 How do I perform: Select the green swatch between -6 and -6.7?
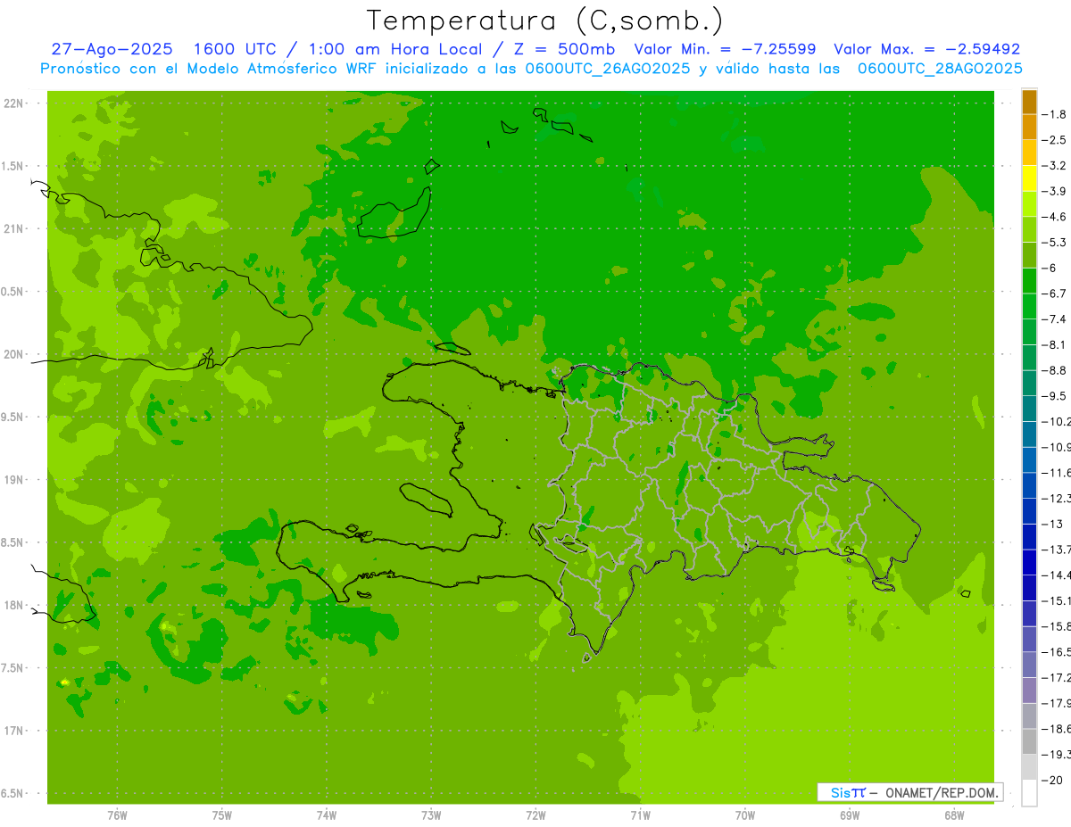pyautogui.click(x=1029, y=280)
